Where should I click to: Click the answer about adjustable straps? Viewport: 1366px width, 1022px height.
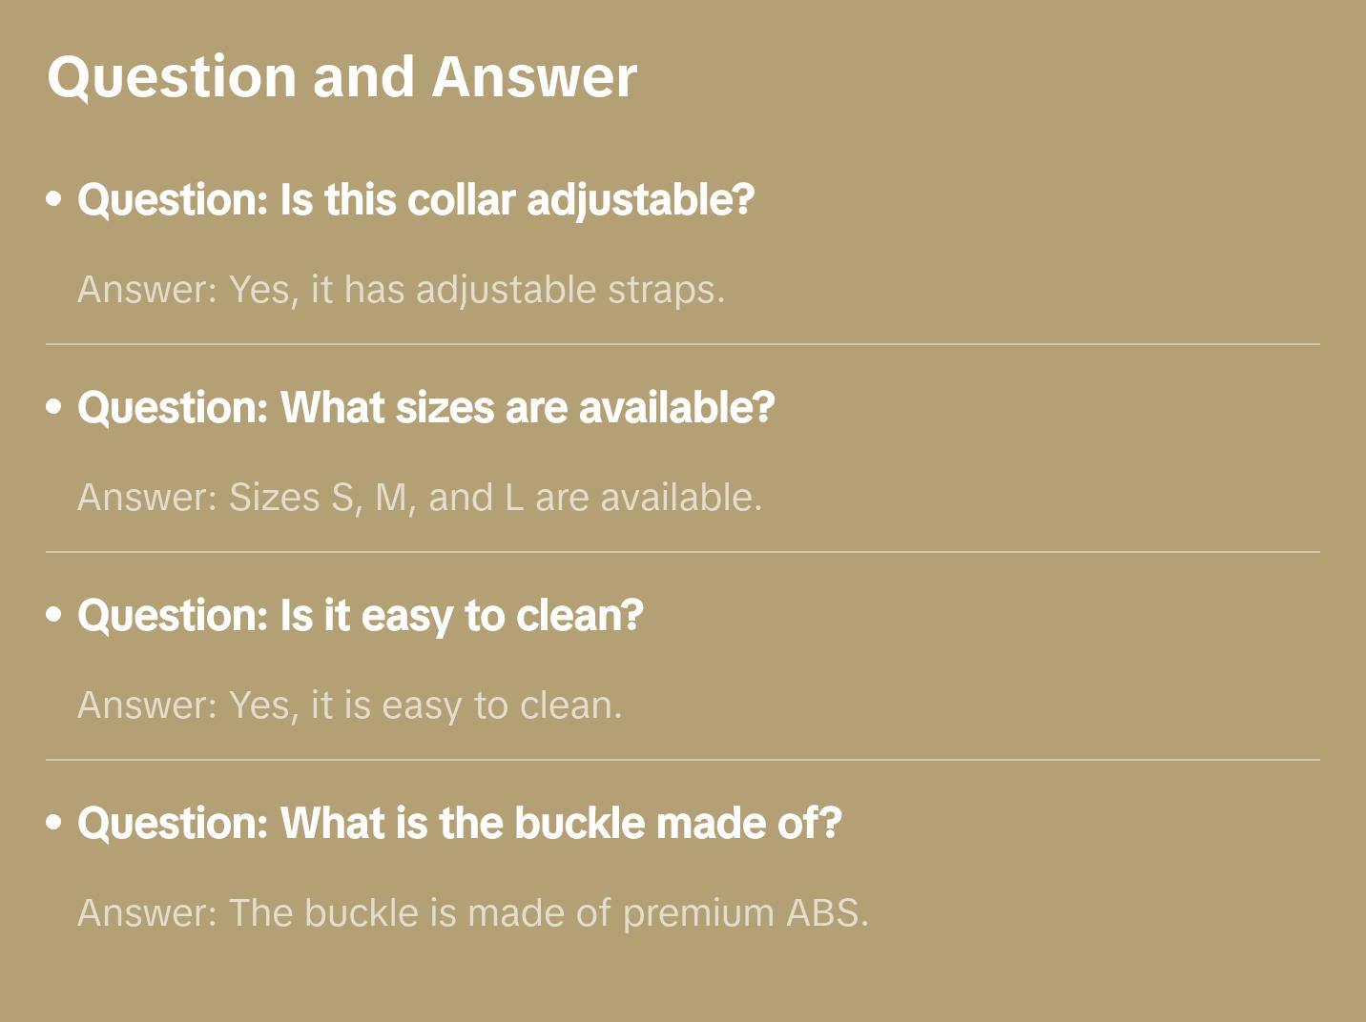(x=401, y=290)
